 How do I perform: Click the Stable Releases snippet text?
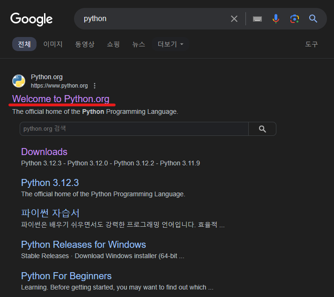[x=103, y=256]
